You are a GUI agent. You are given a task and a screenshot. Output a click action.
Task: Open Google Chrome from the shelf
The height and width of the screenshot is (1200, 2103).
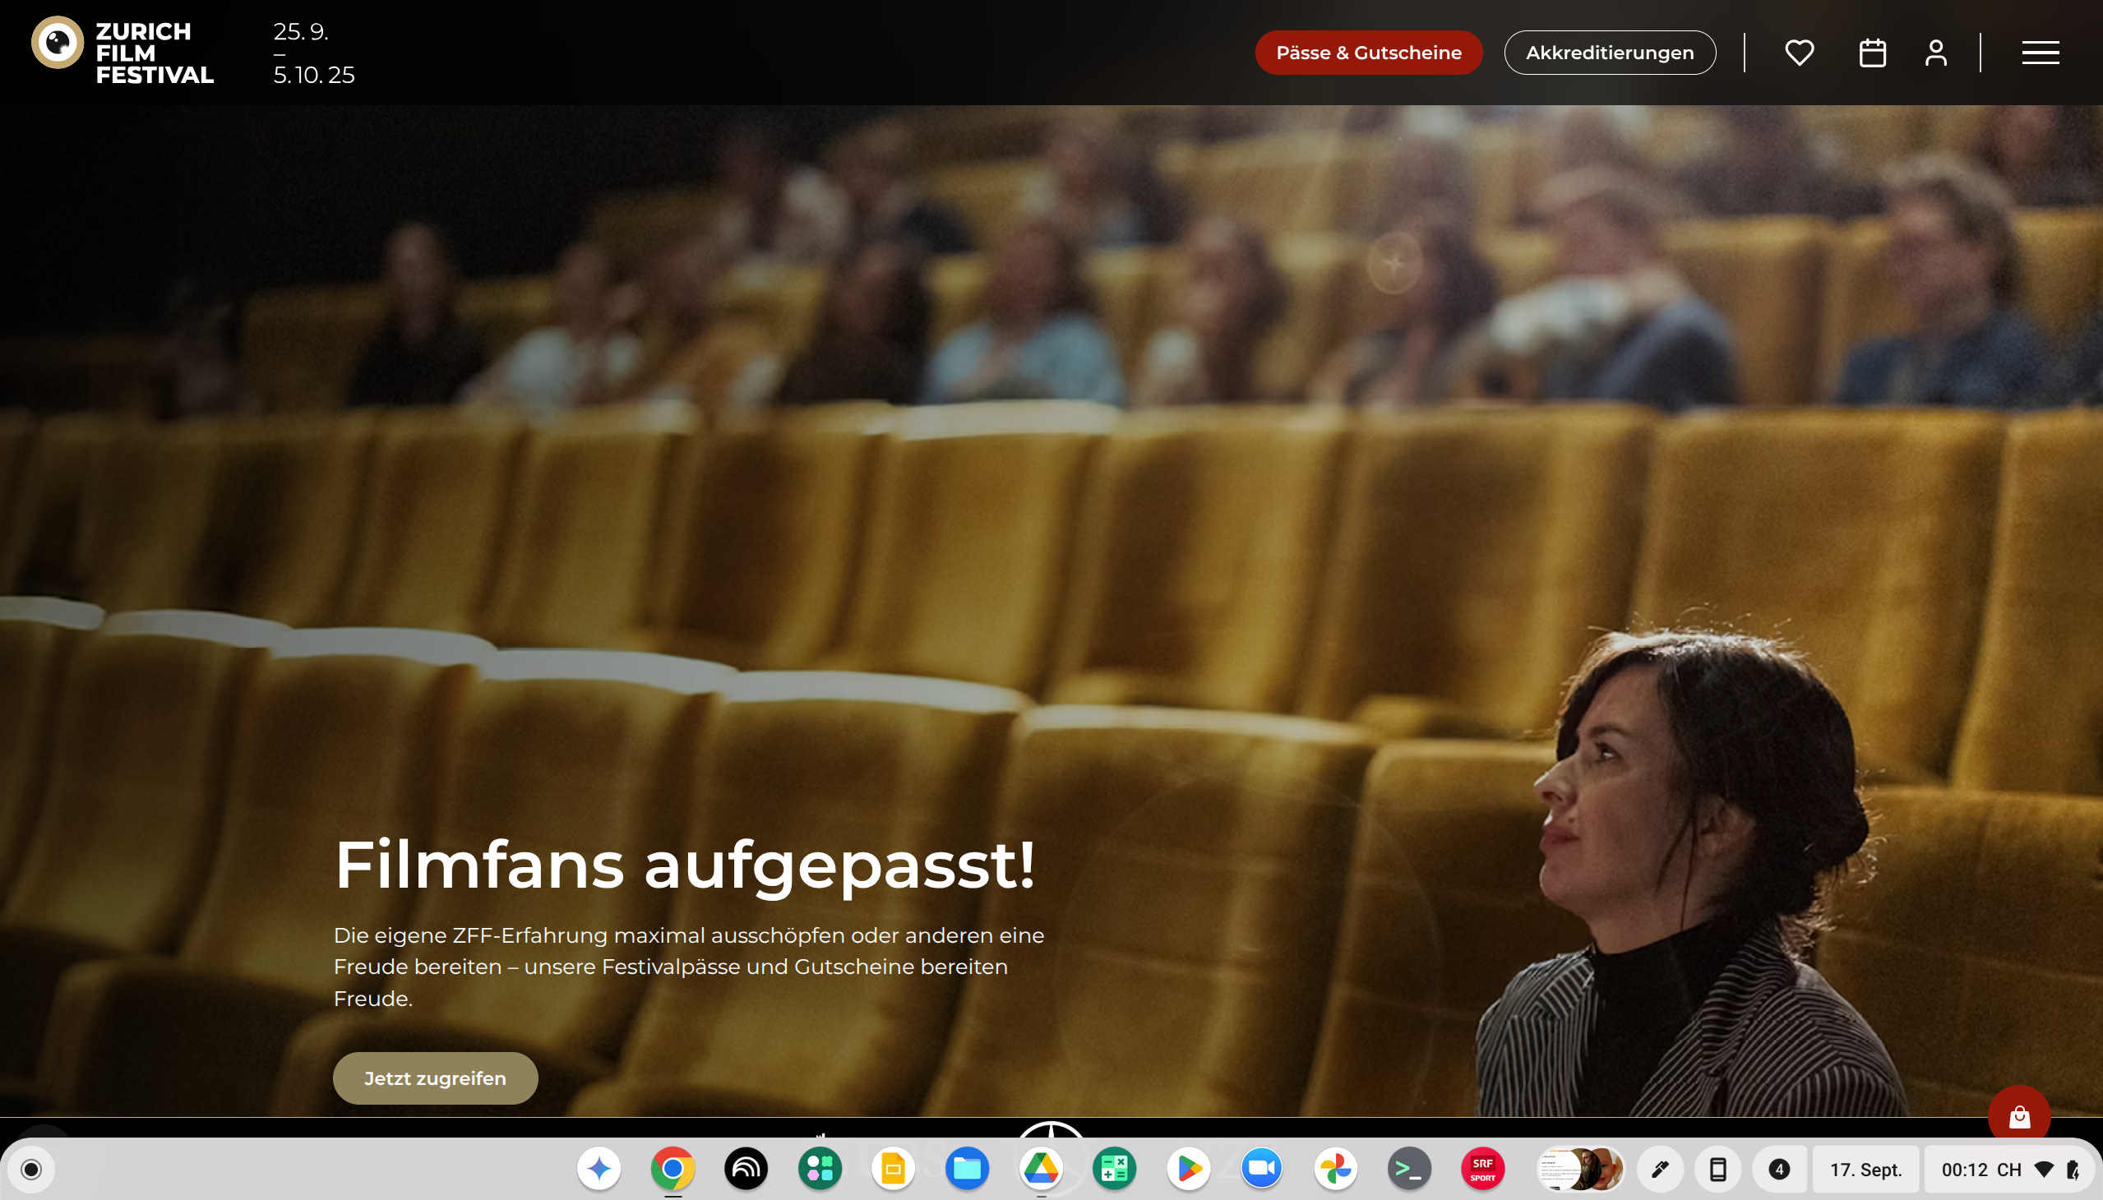click(672, 1169)
